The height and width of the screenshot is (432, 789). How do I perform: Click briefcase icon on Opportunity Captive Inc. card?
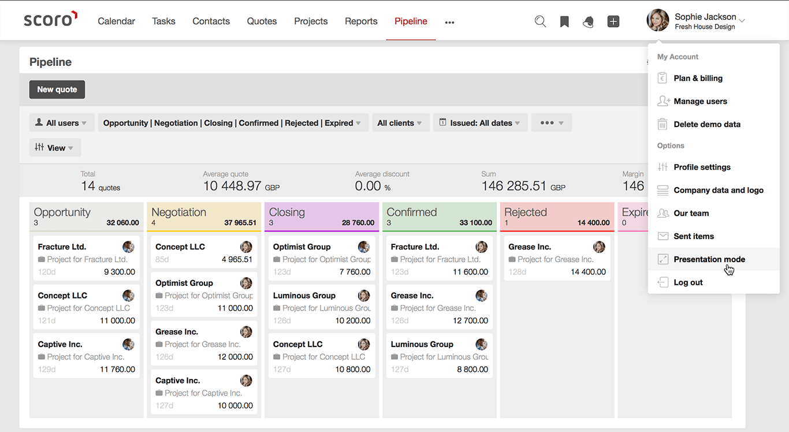42,357
